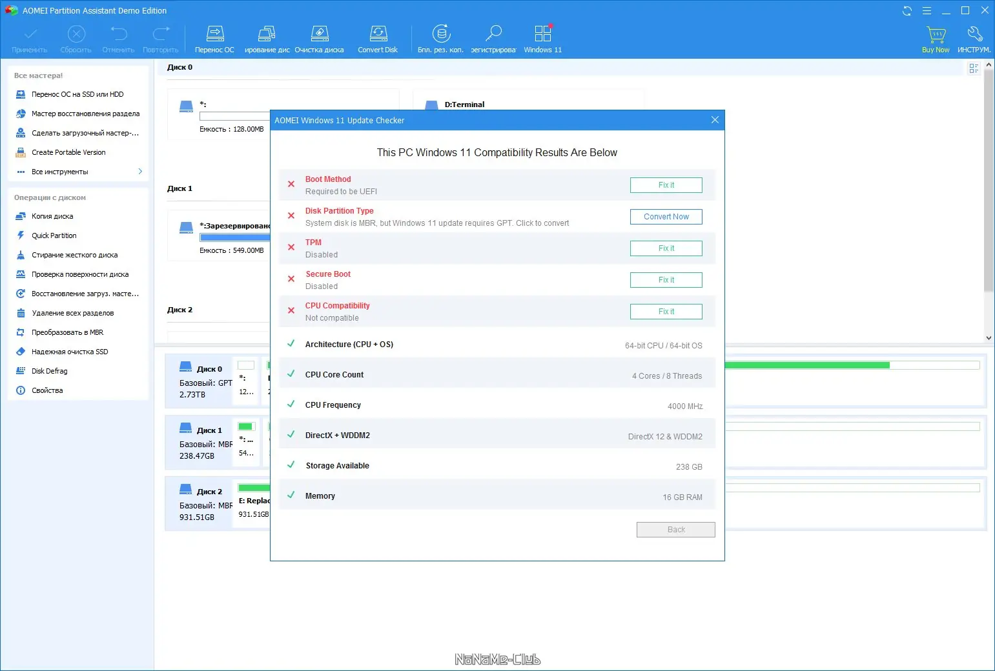Click the Disk Partition Type result title
995x671 pixels.
[339, 211]
